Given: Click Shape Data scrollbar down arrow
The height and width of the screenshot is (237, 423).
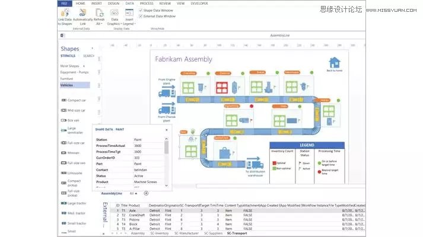Looking at the screenshot, I should pyautogui.click(x=167, y=185).
